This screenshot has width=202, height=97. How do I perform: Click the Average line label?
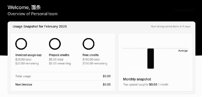pos(183,51)
